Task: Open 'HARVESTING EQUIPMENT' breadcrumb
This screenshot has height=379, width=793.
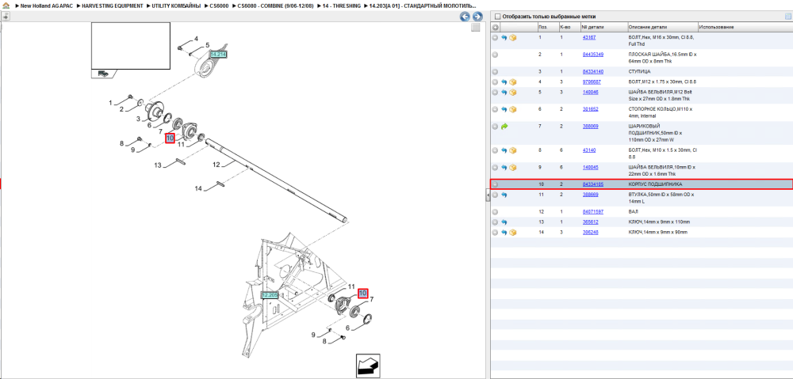Action: point(113,6)
